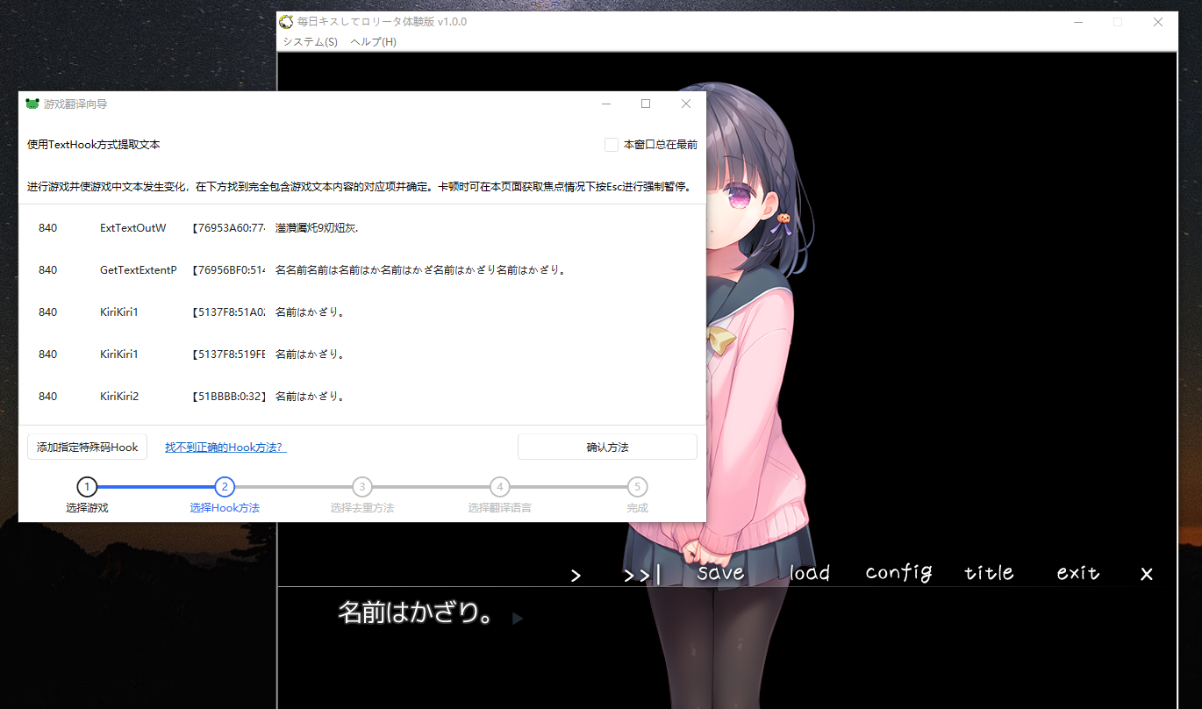The width and height of the screenshot is (1202, 709).
Task: Open the ヘルプ(H) menu
Action: point(373,42)
